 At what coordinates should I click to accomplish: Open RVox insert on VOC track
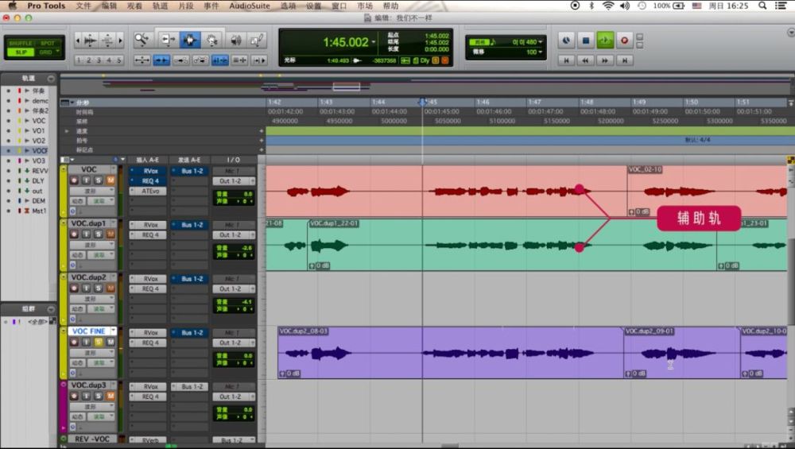coord(148,172)
